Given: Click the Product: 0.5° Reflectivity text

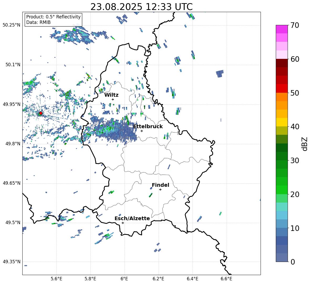Looking at the screenshot, I should [x=53, y=17].
